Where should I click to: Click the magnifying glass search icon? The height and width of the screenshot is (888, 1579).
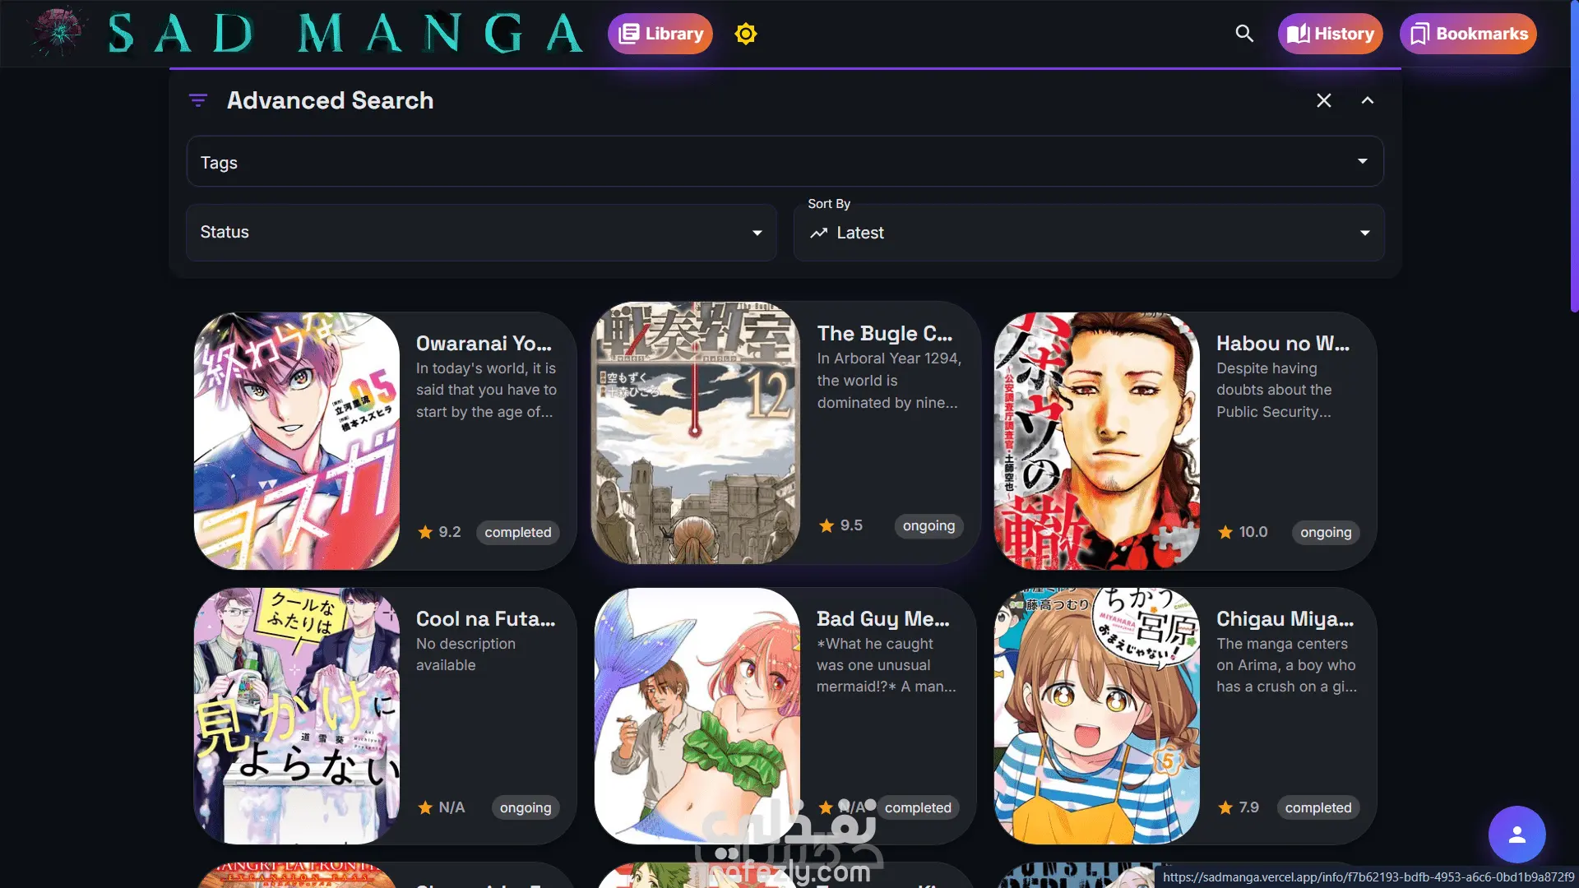[x=1244, y=34]
